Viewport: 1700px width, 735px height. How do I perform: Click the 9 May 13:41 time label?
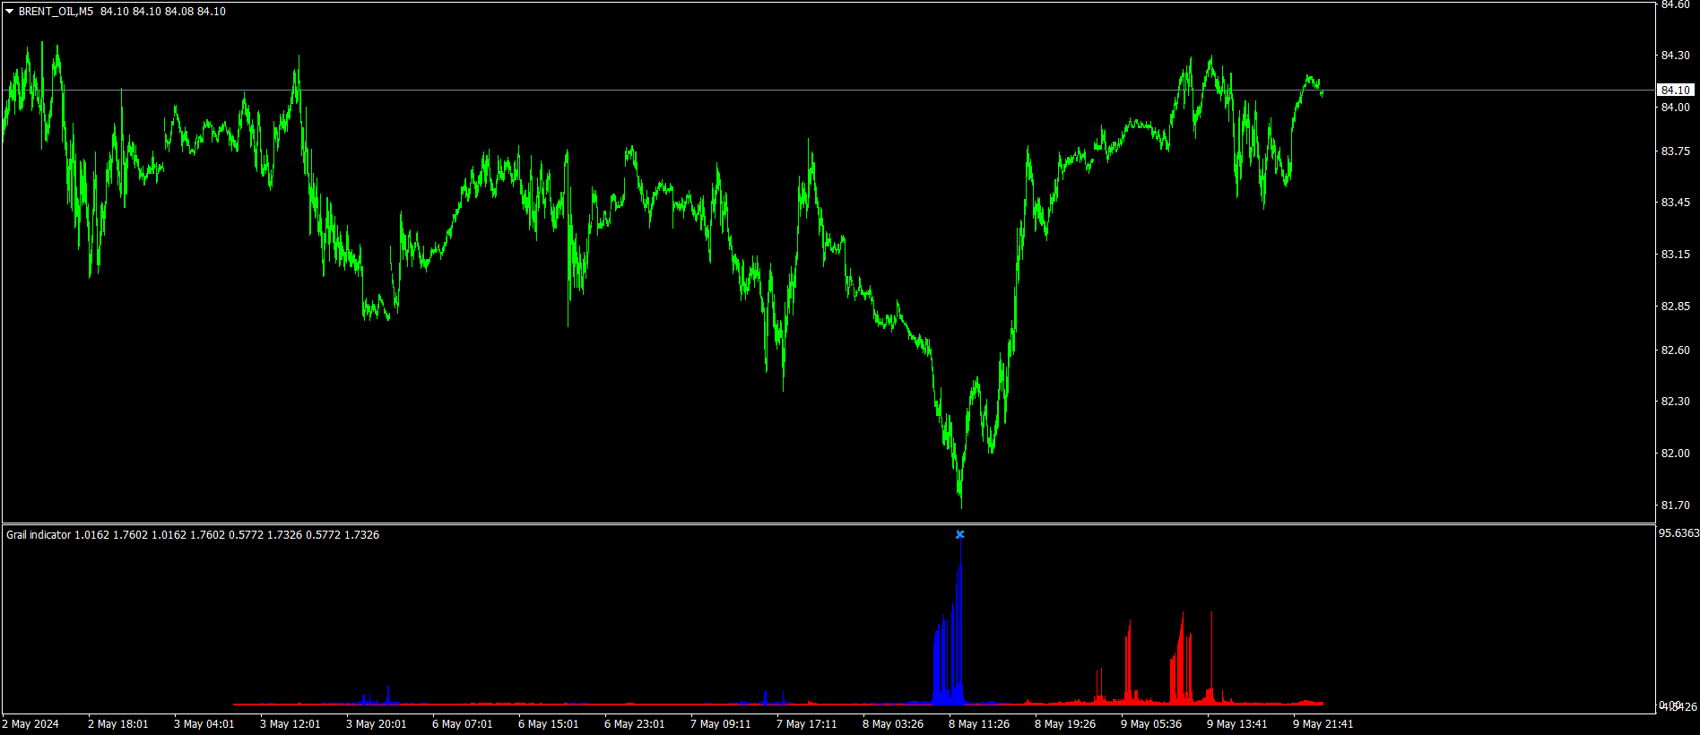point(1237,724)
